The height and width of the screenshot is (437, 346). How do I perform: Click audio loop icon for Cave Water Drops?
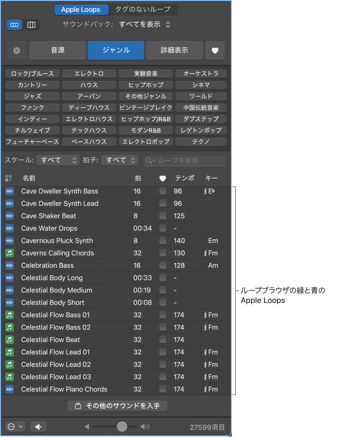pyautogui.click(x=9, y=228)
